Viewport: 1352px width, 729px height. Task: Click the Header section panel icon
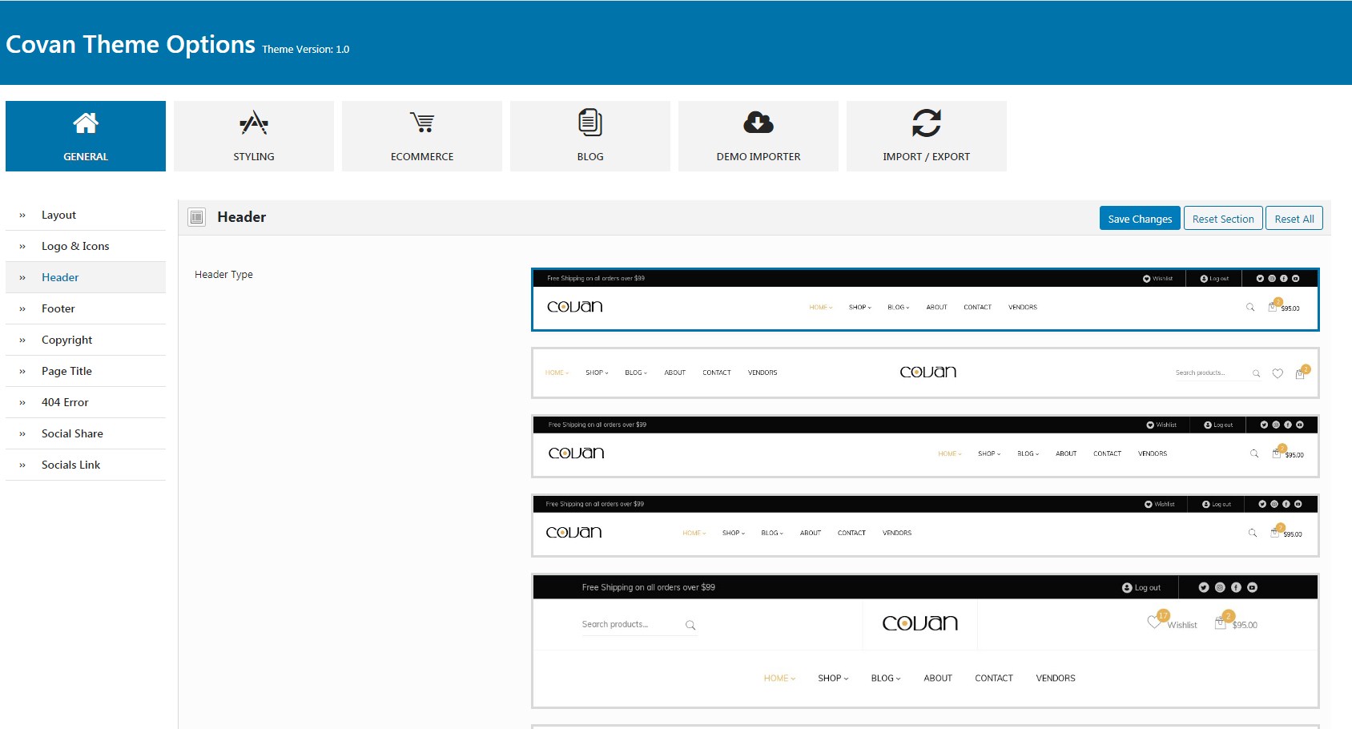(197, 217)
